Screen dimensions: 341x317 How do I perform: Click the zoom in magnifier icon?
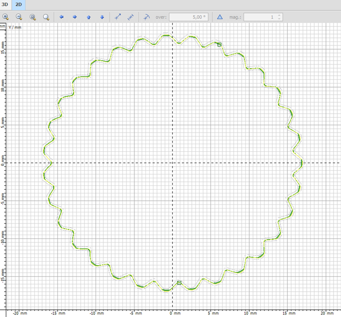6,17
